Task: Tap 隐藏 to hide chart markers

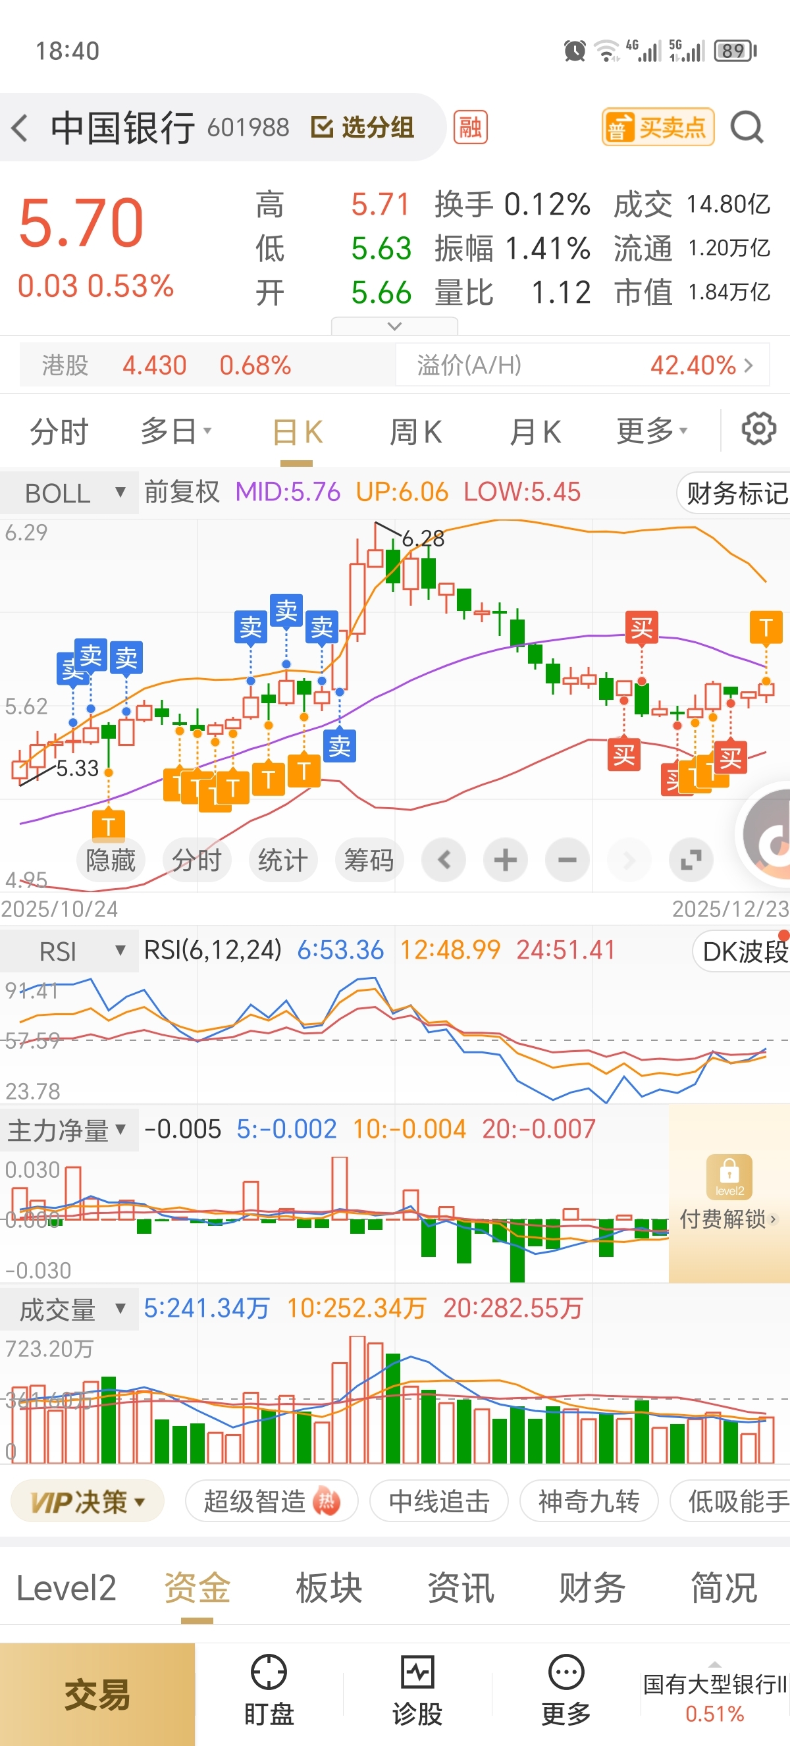Action: 111,860
